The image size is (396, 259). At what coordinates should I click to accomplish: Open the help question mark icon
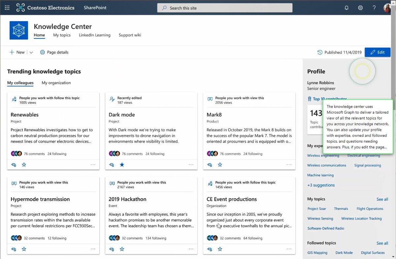pyautogui.click(x=374, y=8)
